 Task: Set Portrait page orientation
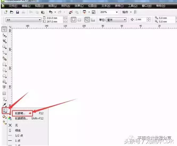(74, 20)
